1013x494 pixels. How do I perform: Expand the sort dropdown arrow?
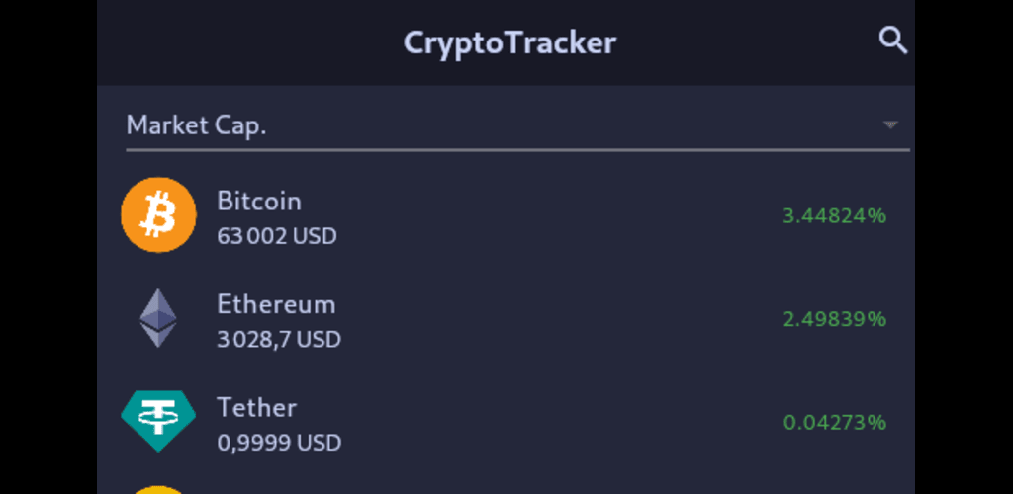pyautogui.click(x=890, y=124)
